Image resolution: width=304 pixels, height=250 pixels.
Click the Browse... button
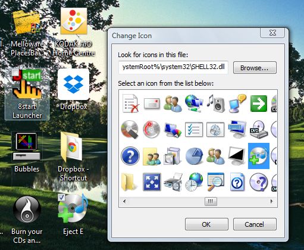coord(255,68)
